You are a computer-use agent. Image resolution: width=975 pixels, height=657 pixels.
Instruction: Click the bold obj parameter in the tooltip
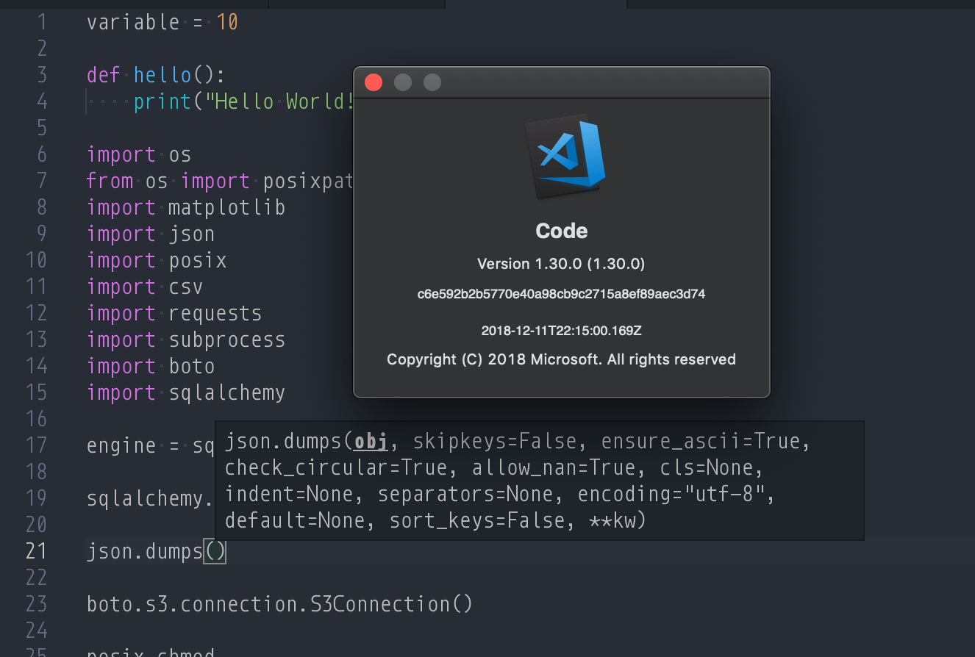(x=371, y=441)
